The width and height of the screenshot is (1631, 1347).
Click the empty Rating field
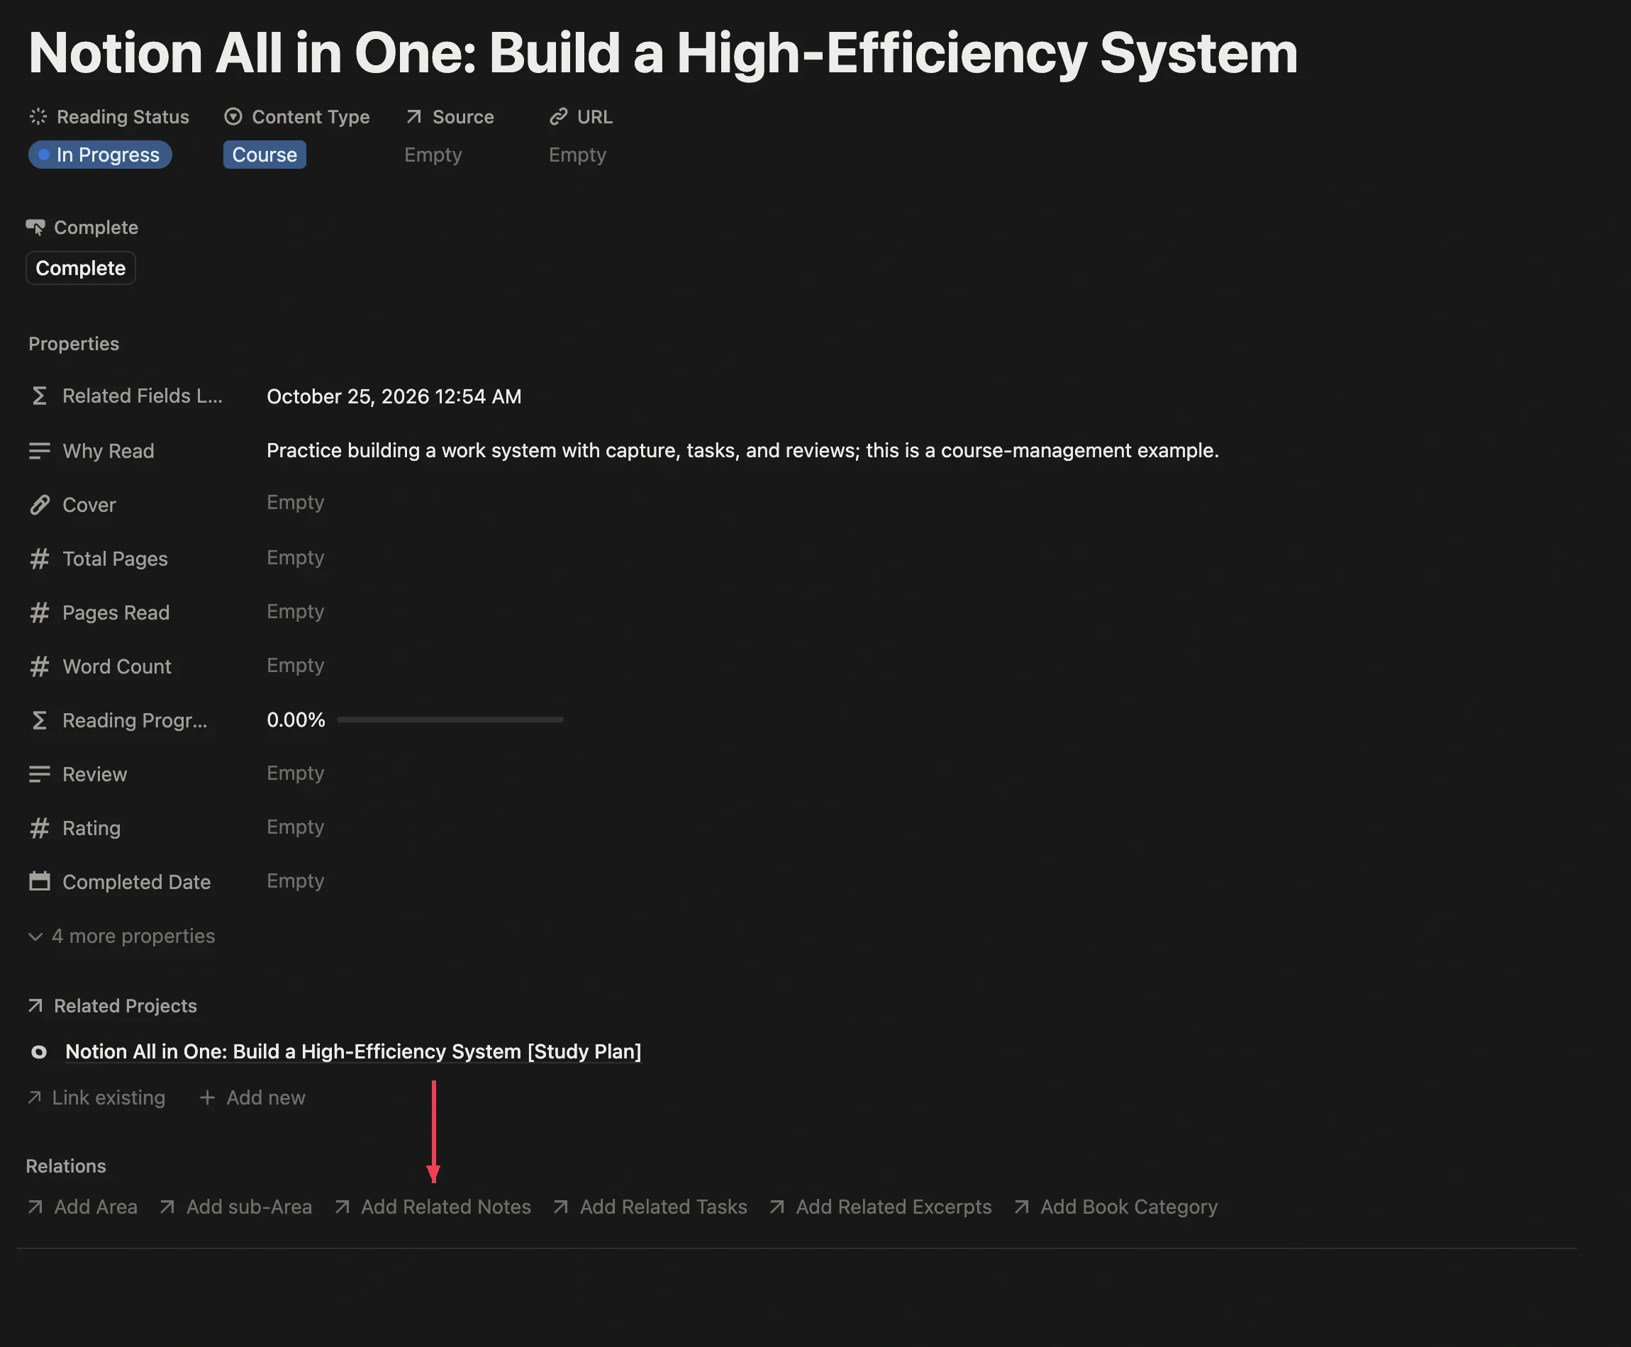coord(296,827)
